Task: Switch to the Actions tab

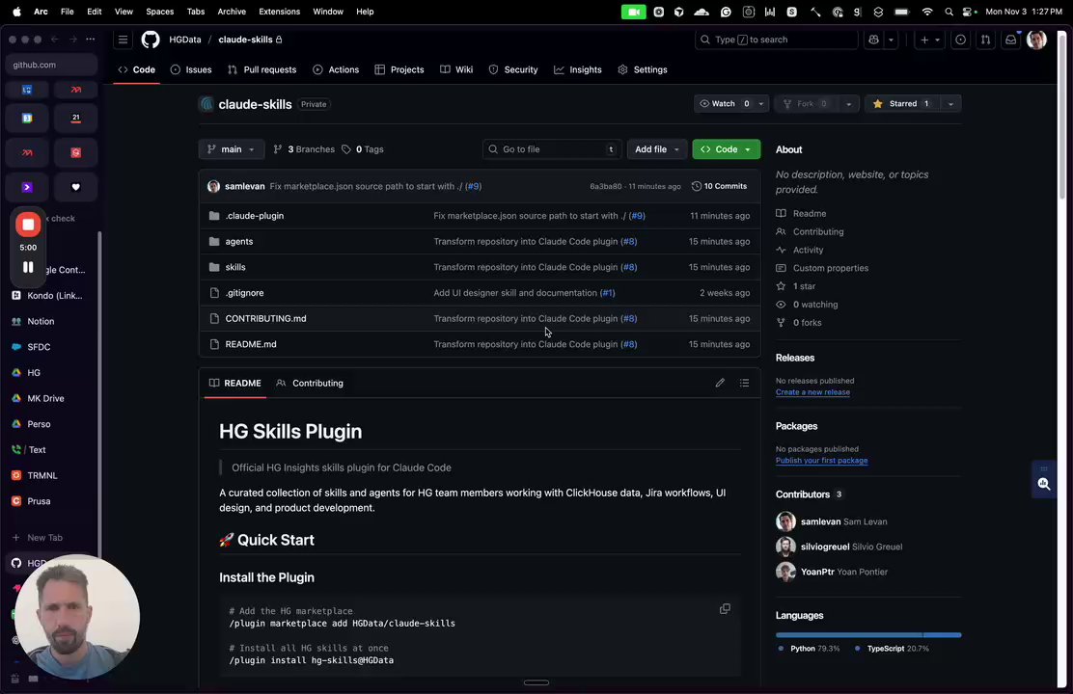Action: click(336, 69)
